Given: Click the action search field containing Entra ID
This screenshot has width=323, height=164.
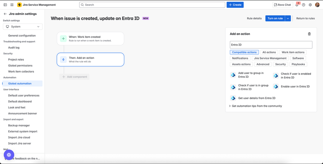Looking at the screenshot, I should coord(271,45).
